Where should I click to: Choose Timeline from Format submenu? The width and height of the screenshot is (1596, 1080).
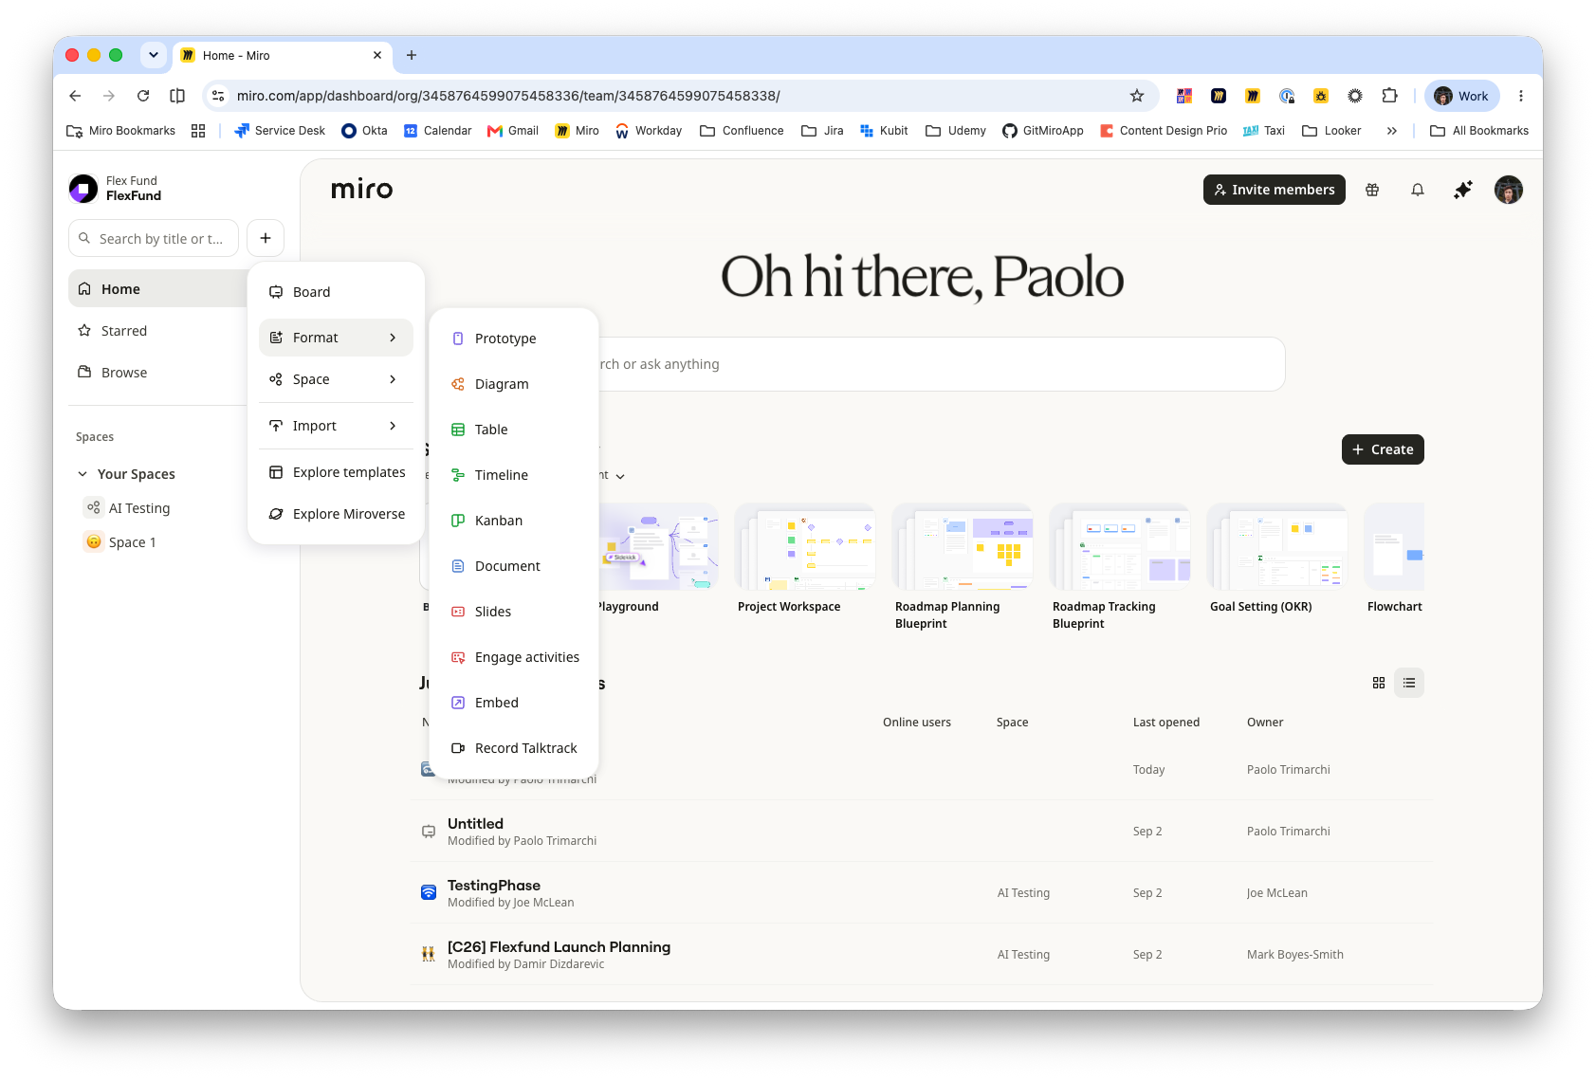coord(514,475)
